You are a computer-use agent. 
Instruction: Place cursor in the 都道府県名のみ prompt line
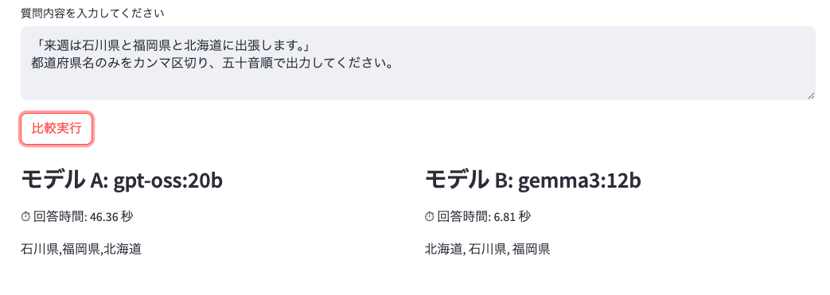[x=211, y=64]
